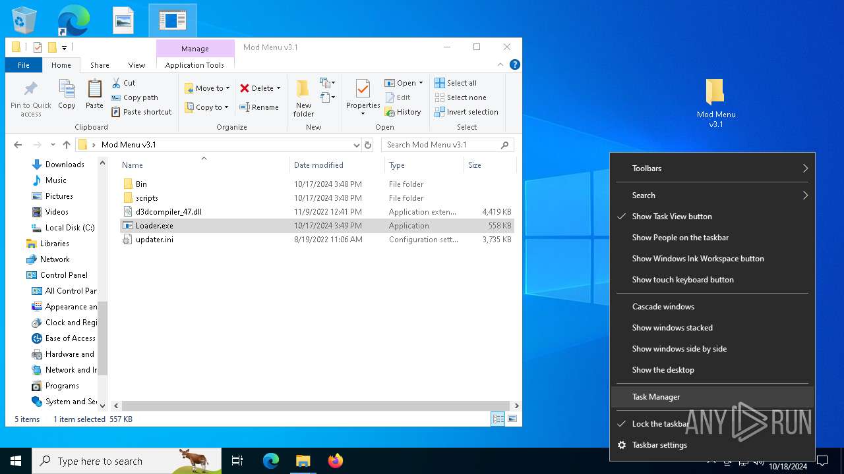Image resolution: width=844 pixels, height=474 pixels.
Task: Toggle Show Windows Ink Workspace button
Action: [x=713, y=259]
